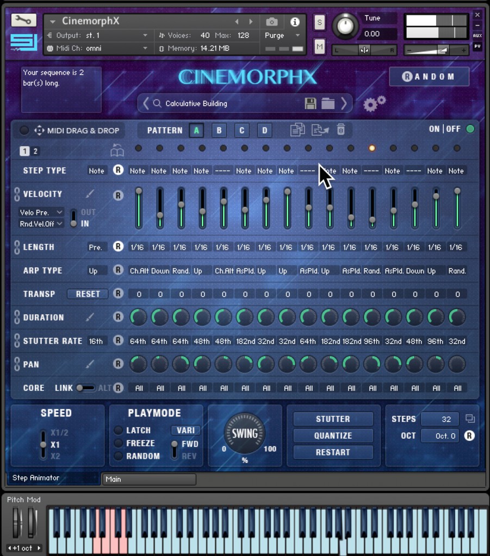
Task: Click Velocity draw pencil icon
Action: pyautogui.click(x=90, y=194)
